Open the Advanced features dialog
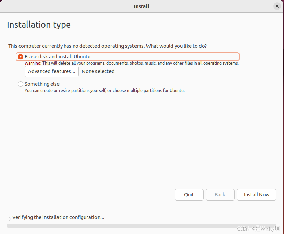Screen dimensions: 284x234 pyautogui.click(x=52, y=71)
